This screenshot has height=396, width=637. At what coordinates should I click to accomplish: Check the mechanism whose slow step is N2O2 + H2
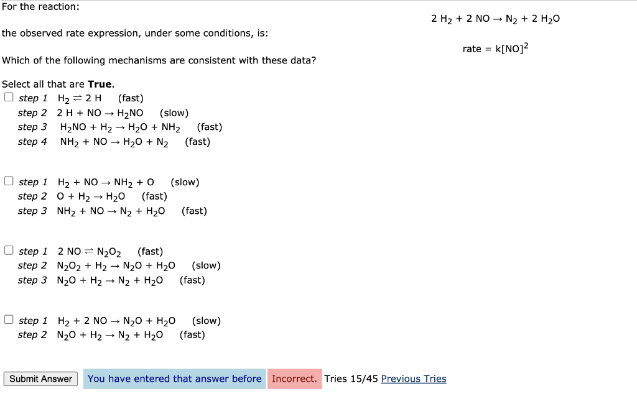tap(9, 249)
